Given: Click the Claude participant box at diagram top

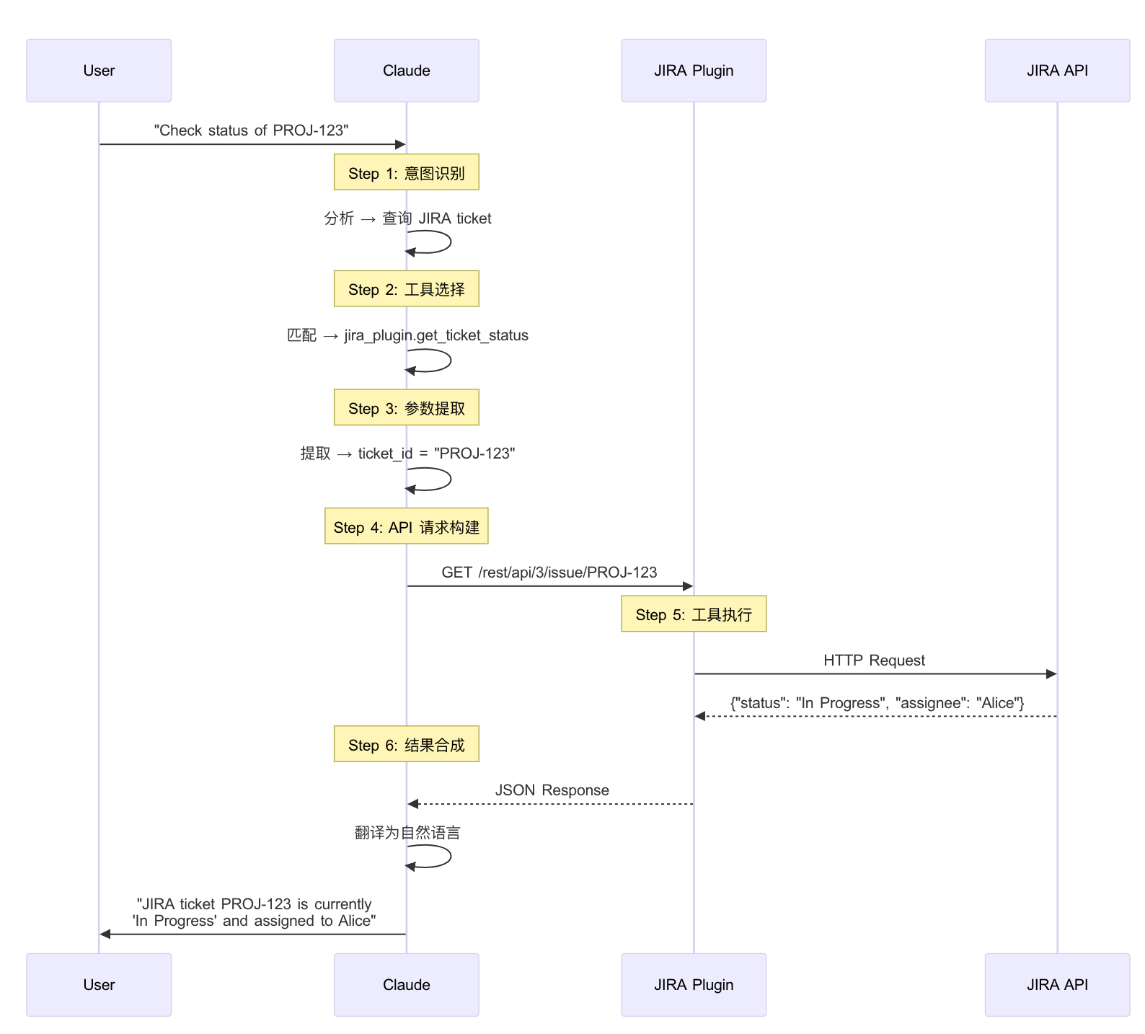Looking at the screenshot, I should 406,71.
